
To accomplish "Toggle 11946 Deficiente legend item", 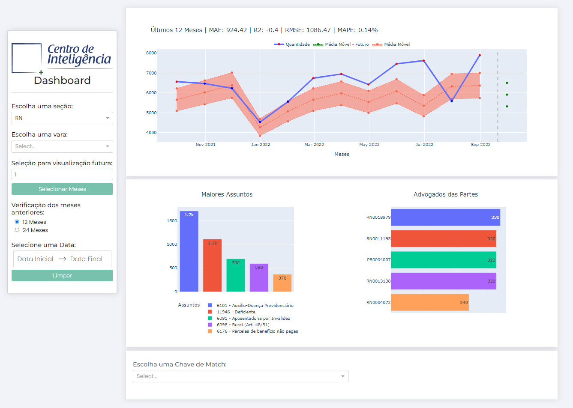I will pyautogui.click(x=231, y=312).
